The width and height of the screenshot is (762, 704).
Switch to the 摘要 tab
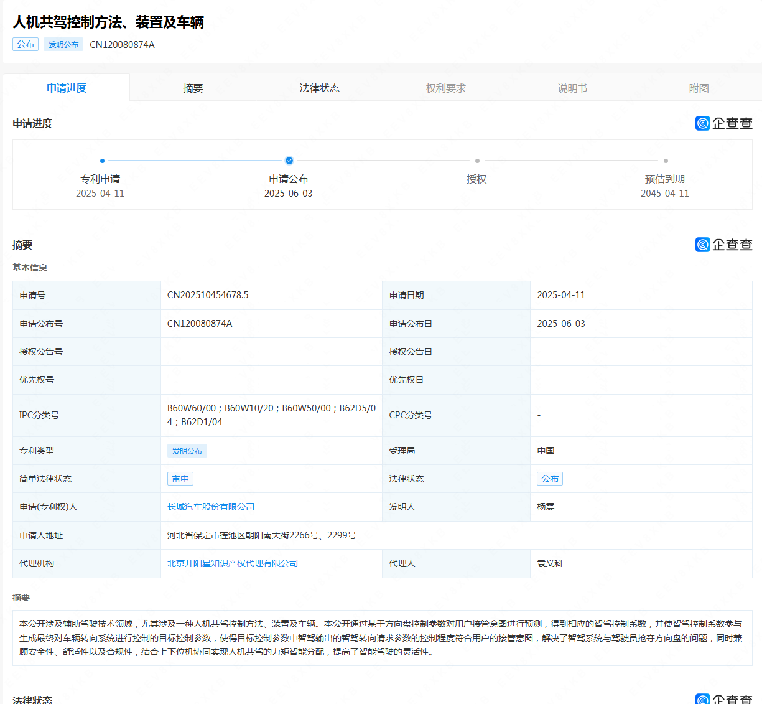193,88
